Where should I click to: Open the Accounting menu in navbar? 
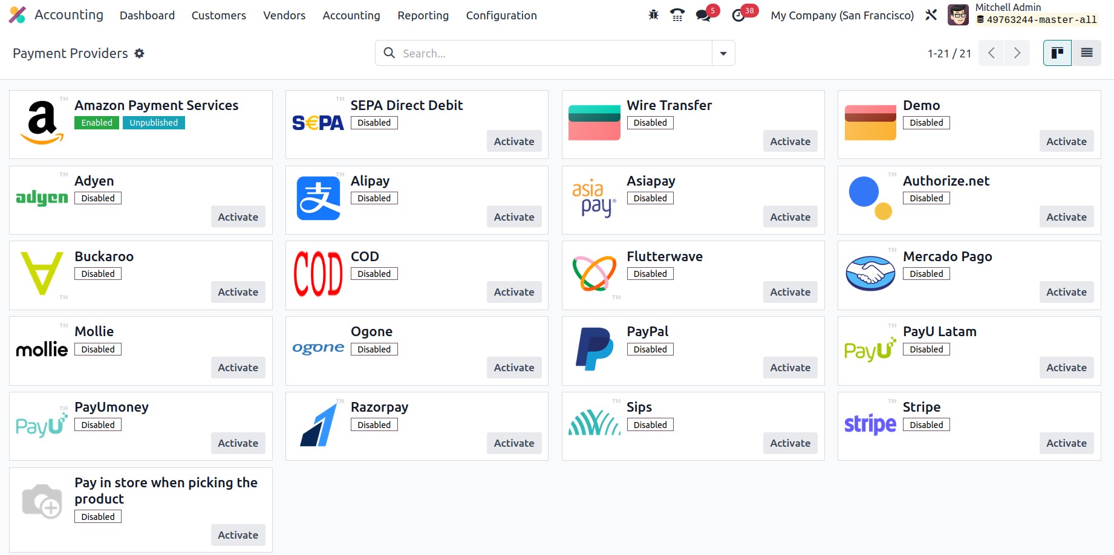(x=351, y=15)
